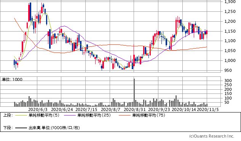Click the 100 volume axis label
Image resolution: width=241 pixels, height=141 pixels.
coord(228,98)
